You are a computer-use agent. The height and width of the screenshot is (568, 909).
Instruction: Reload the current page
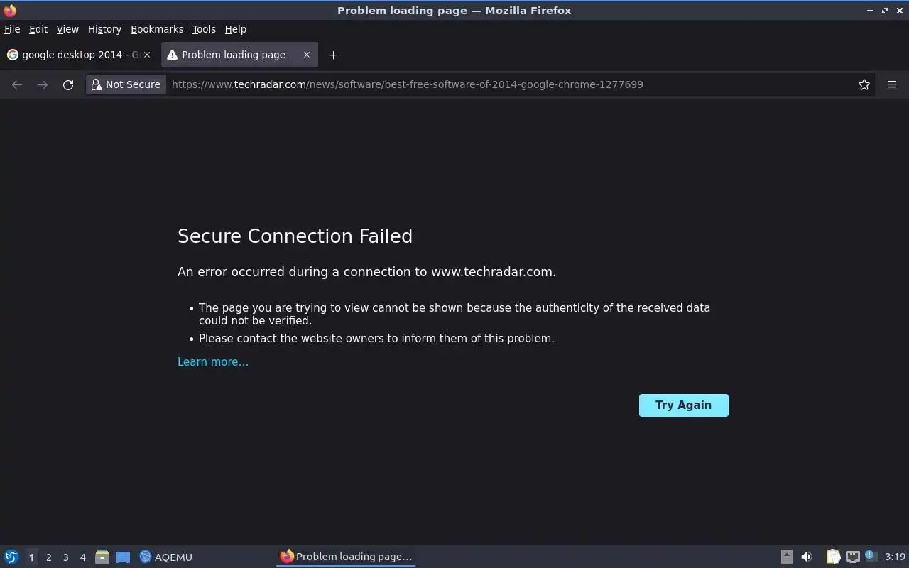(x=68, y=84)
